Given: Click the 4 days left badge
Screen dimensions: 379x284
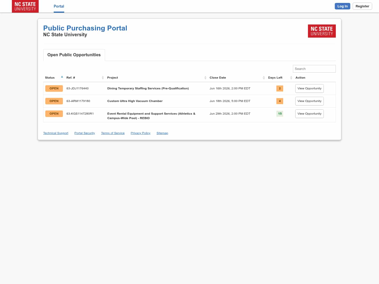Looking at the screenshot, I should [x=280, y=101].
